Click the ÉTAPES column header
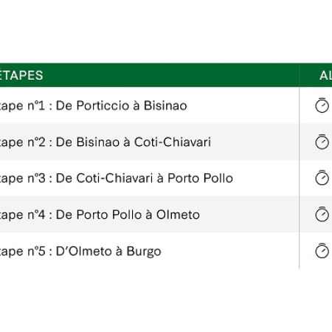Screen dimensions: 332x332 (x=21, y=75)
